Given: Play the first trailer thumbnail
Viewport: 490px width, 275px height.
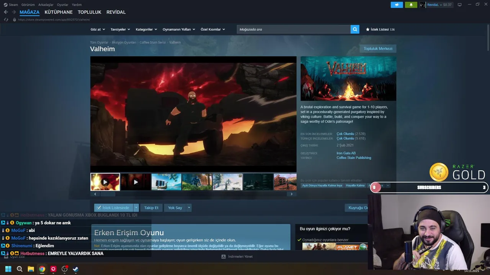Looking at the screenshot, I should pos(105,182).
